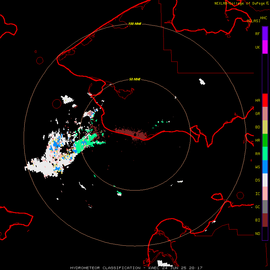The height and width of the screenshot is (270, 270).
Task: Click the GR legend label
Action: click(x=257, y=114)
